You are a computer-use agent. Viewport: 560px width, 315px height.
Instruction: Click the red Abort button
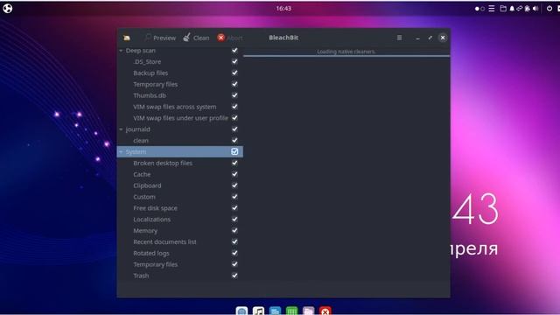point(229,38)
